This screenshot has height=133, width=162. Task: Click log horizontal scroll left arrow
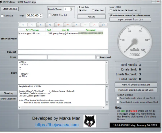20,108
